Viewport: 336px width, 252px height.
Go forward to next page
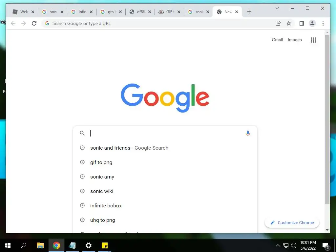24,23
